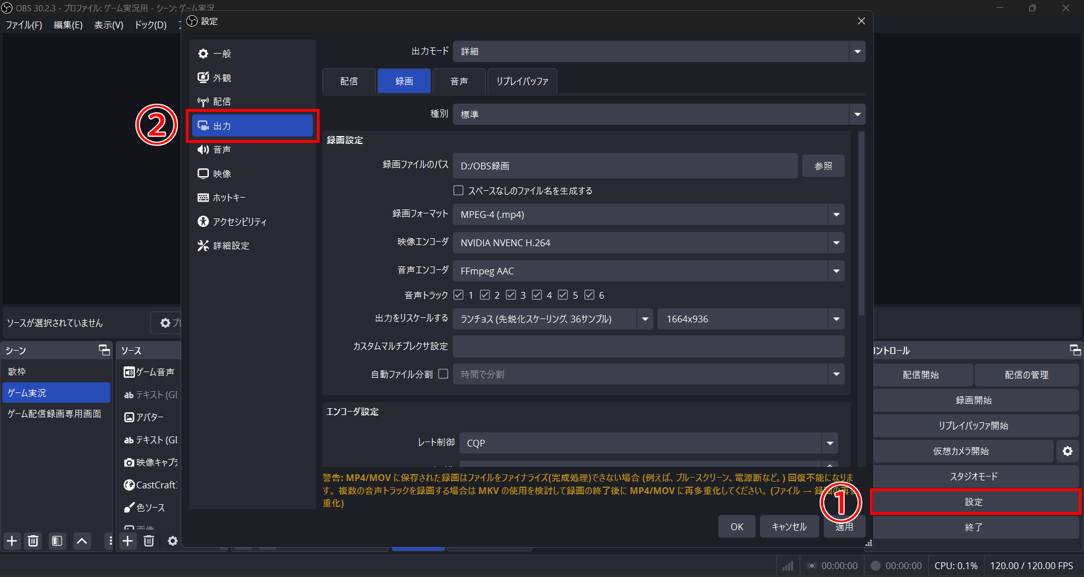Switch to the 音声 output tab
Image resolution: width=1084 pixels, height=577 pixels.
click(x=459, y=81)
